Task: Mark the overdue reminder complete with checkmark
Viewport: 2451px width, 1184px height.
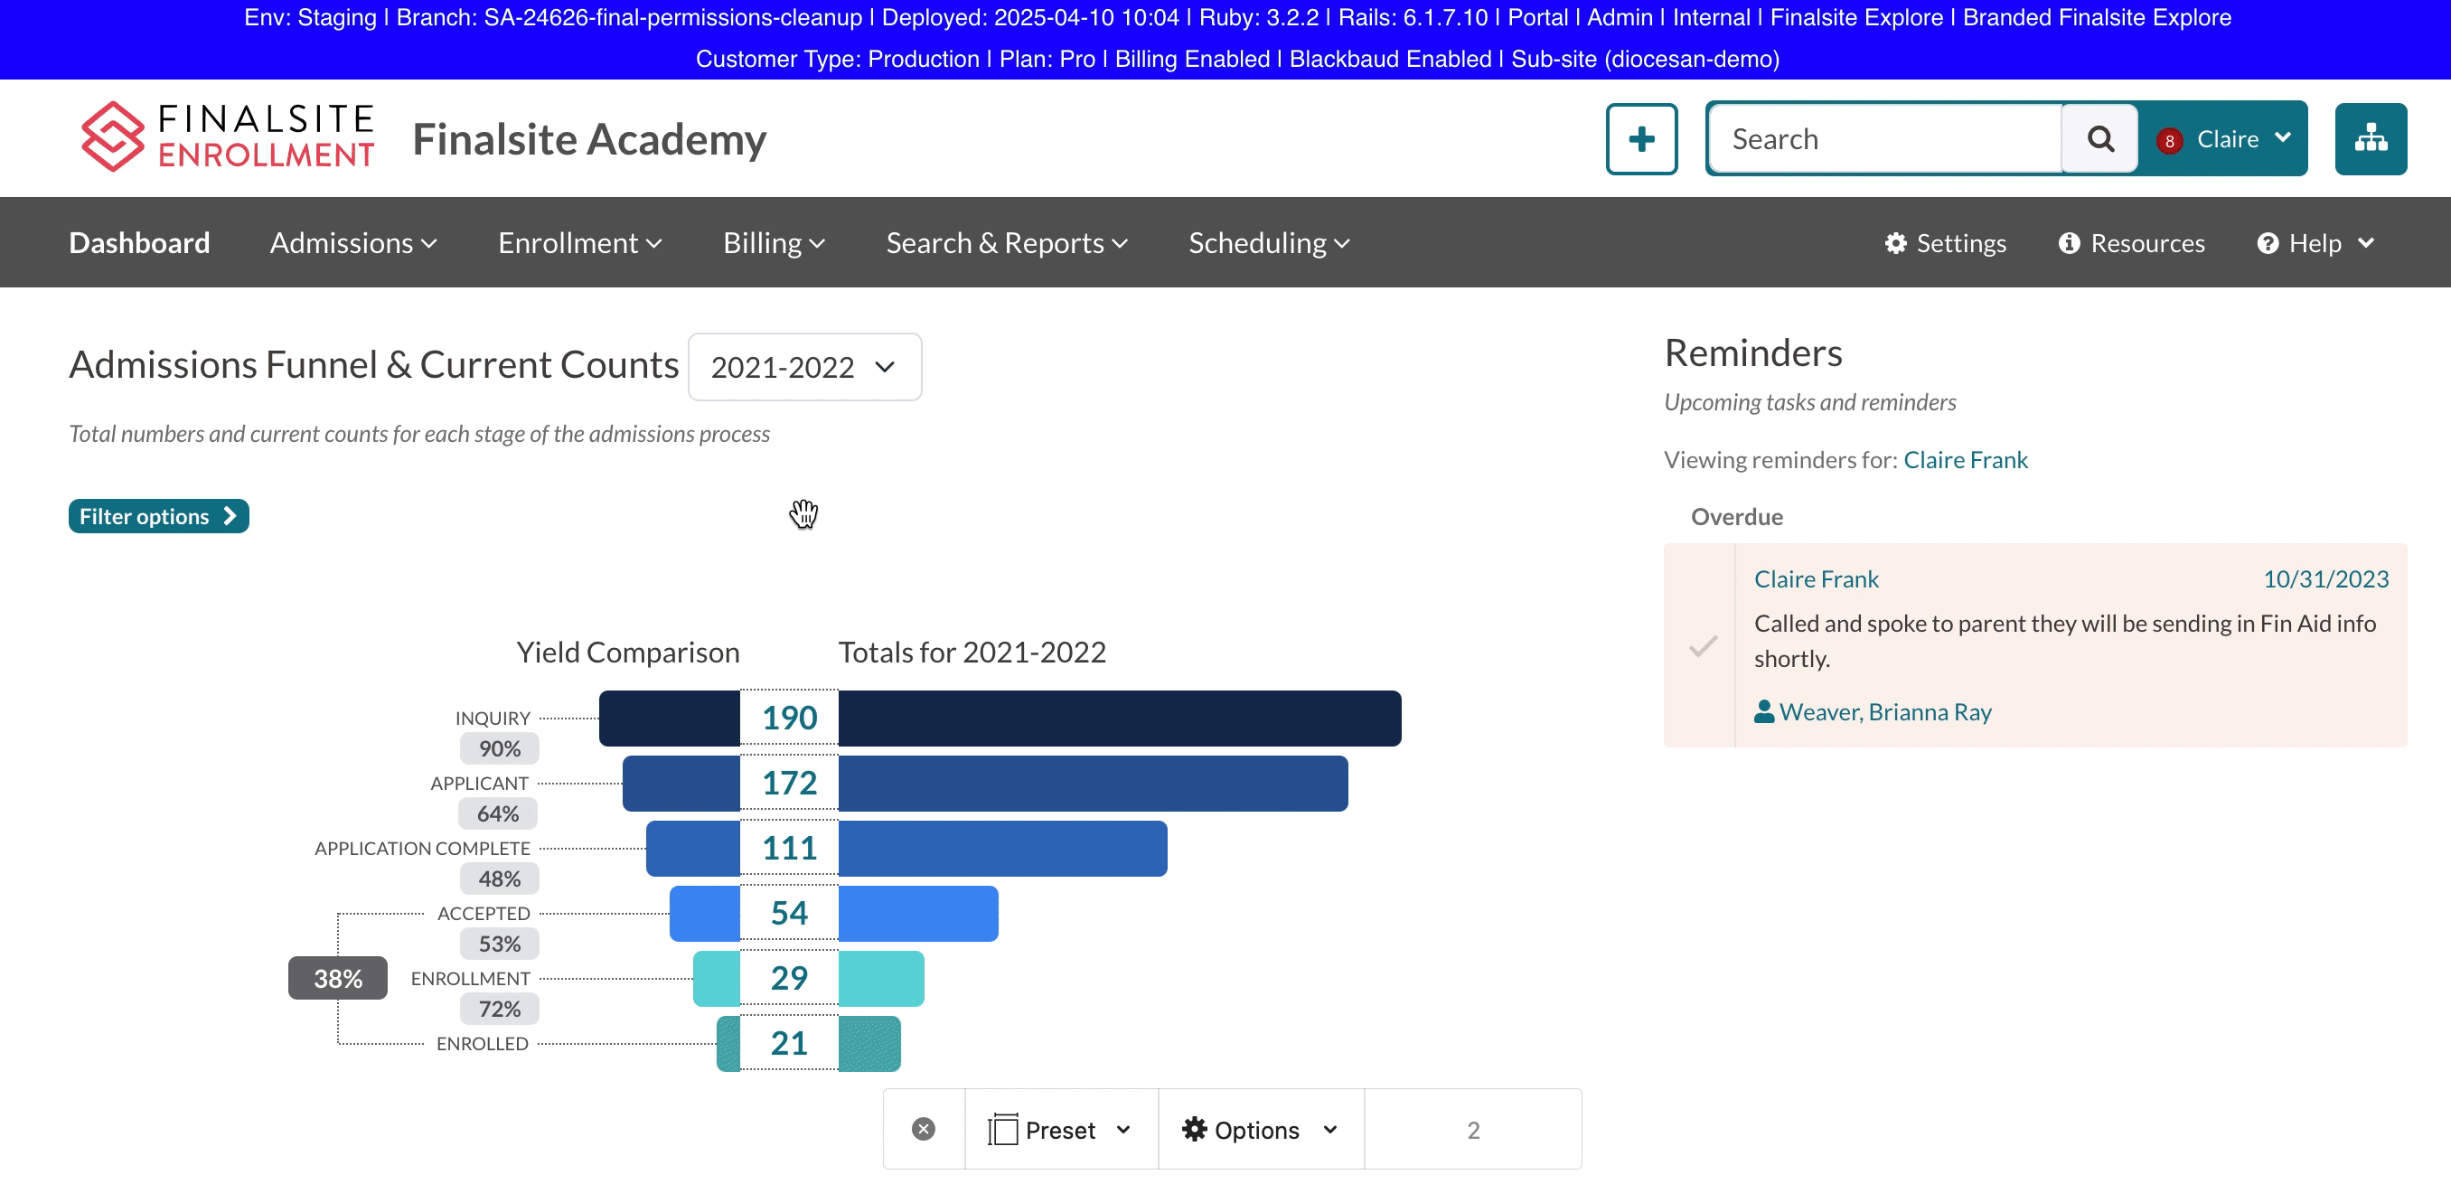Action: (1702, 645)
